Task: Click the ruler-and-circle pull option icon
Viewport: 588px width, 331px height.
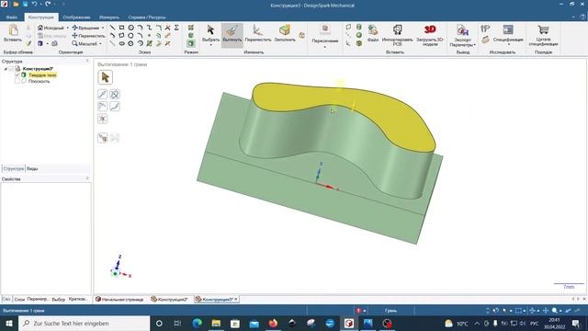Action: point(115,94)
